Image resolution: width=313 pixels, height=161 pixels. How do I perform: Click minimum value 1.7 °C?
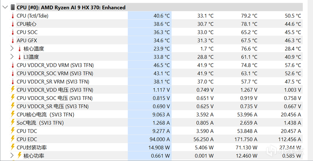click(x=207, y=48)
